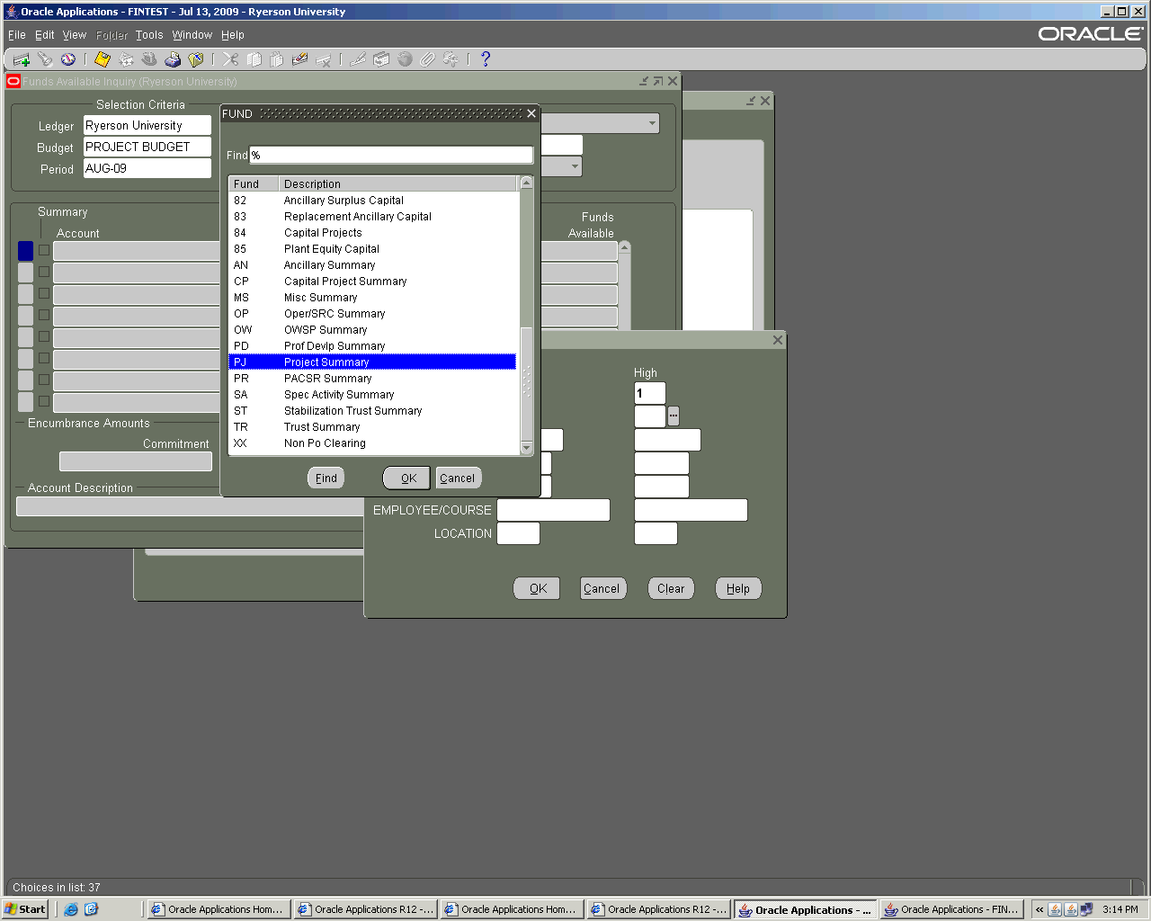Tick the last Summary checkbox row
Viewport: 1151px width, 921px height.
click(x=44, y=401)
